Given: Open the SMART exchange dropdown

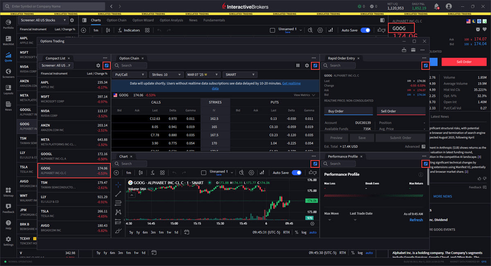Looking at the screenshot, I should tap(240, 75).
